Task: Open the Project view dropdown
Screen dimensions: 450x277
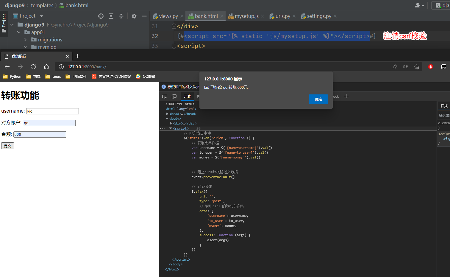Action: pos(42,16)
